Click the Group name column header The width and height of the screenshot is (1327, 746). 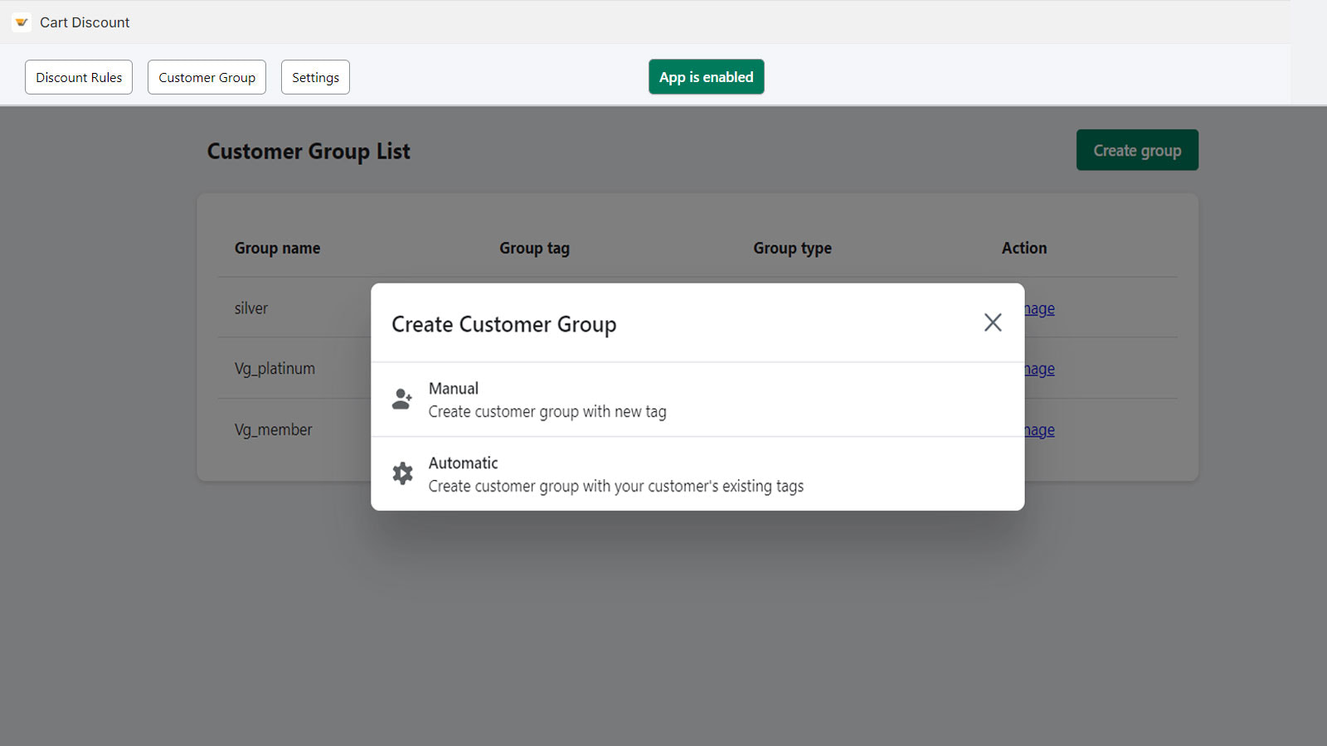tap(277, 248)
